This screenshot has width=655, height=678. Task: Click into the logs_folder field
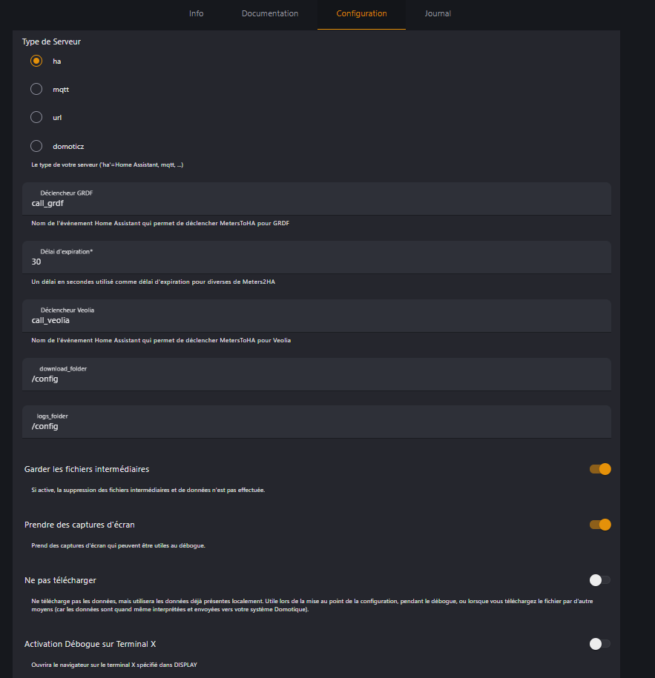pyautogui.click(x=317, y=422)
